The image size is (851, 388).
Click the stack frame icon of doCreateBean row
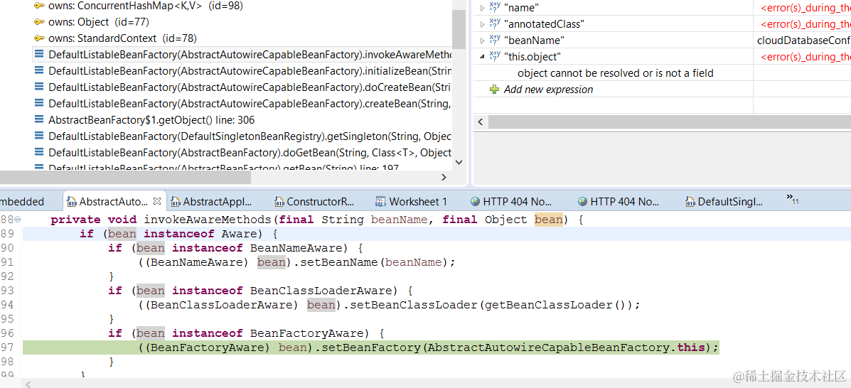38,87
